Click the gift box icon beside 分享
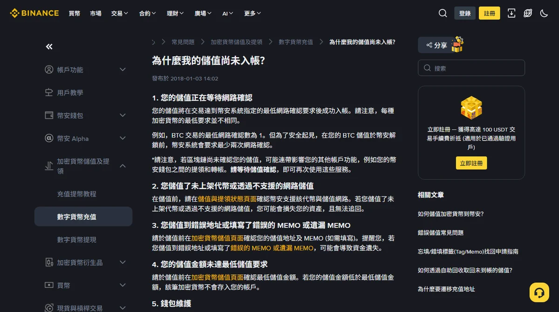Image resolution: width=559 pixels, height=312 pixels. click(457, 44)
